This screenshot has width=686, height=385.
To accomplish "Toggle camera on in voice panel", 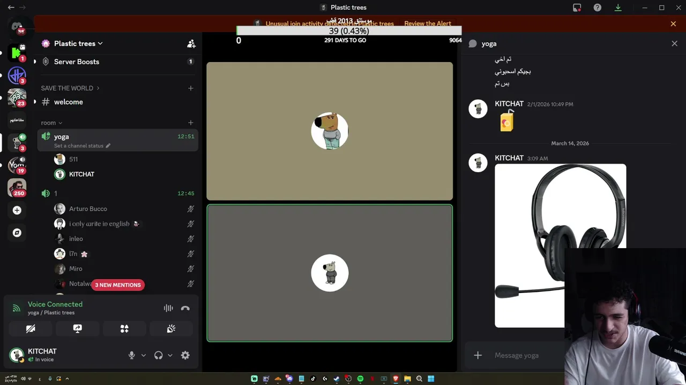I will 31,329.
